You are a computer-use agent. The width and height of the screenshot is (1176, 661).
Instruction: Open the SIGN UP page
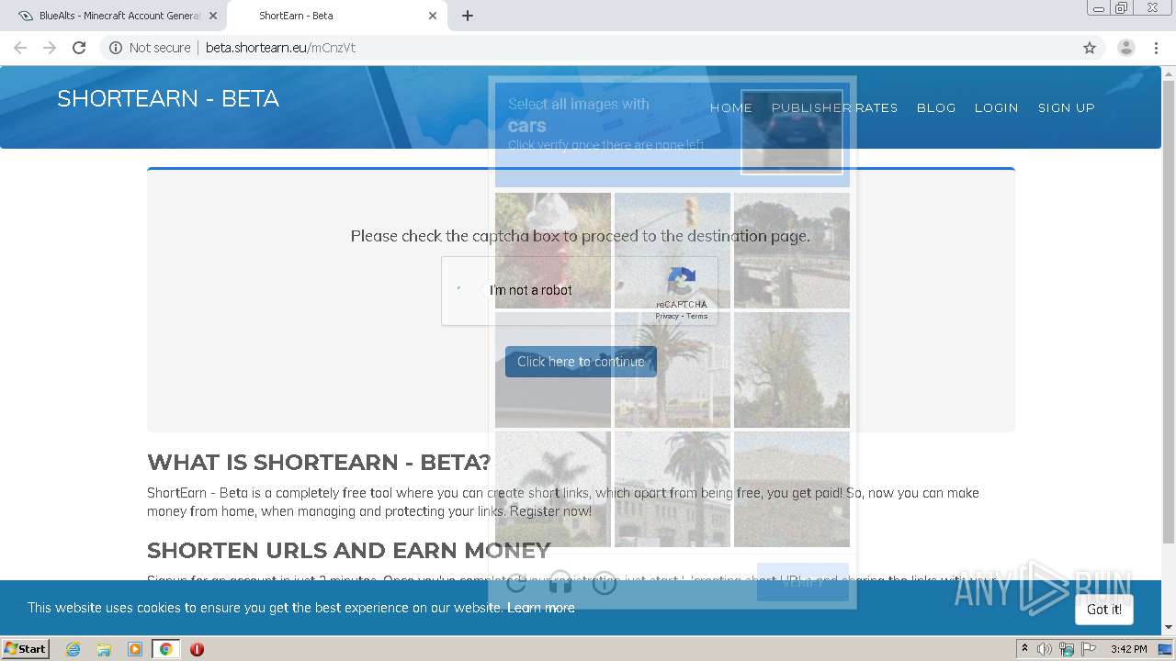click(1066, 107)
